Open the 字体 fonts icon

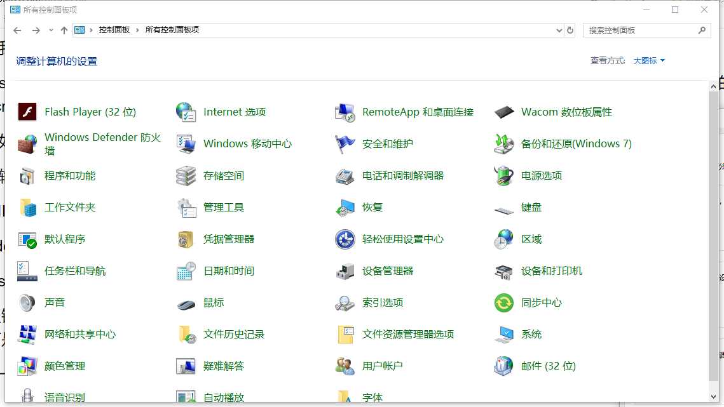344,396
